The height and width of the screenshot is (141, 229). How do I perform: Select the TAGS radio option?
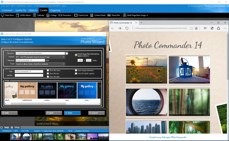pos(2,128)
